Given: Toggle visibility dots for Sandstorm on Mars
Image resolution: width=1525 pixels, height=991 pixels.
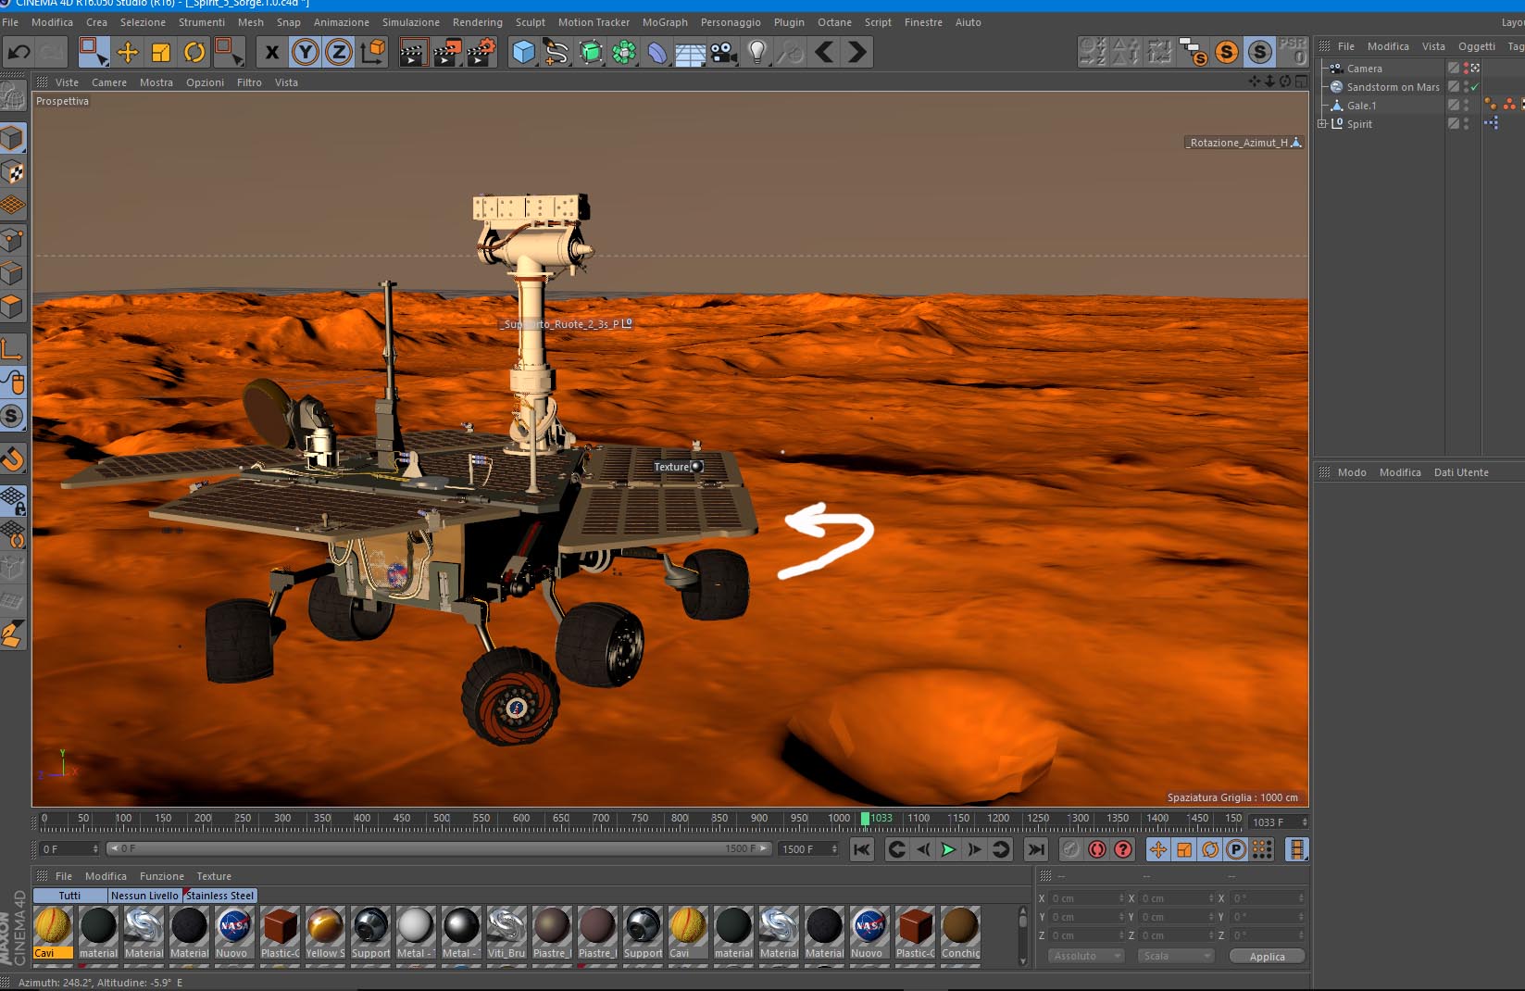Looking at the screenshot, I should point(1466,87).
